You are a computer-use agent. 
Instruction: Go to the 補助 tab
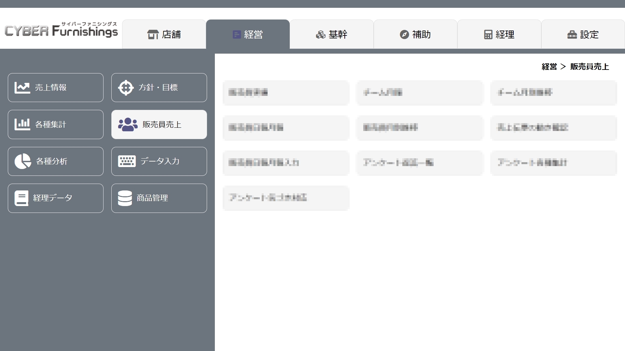coord(415,34)
